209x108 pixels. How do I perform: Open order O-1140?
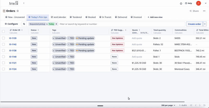13,56
